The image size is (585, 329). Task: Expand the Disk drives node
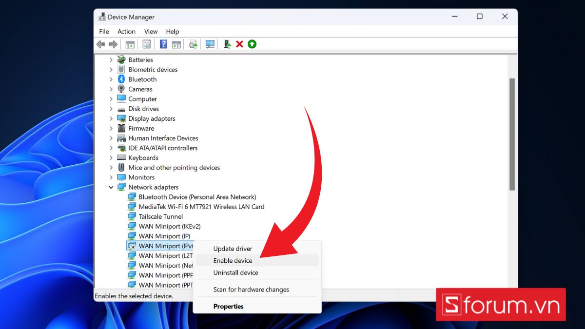111,109
